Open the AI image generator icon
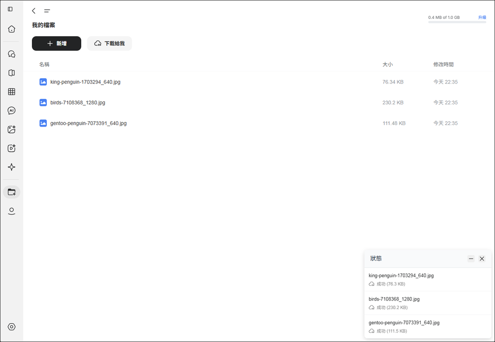 point(12,129)
